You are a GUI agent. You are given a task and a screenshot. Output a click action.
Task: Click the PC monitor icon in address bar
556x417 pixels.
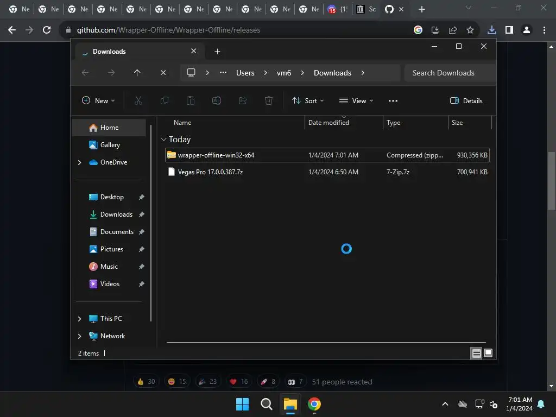coord(191,72)
